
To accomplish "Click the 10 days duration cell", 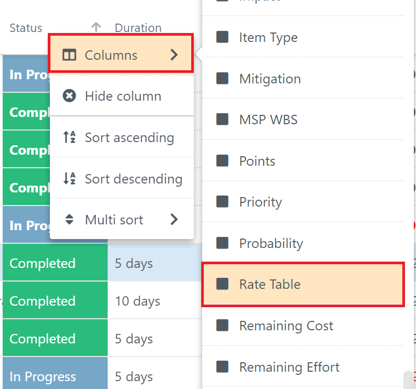I will click(x=155, y=300).
